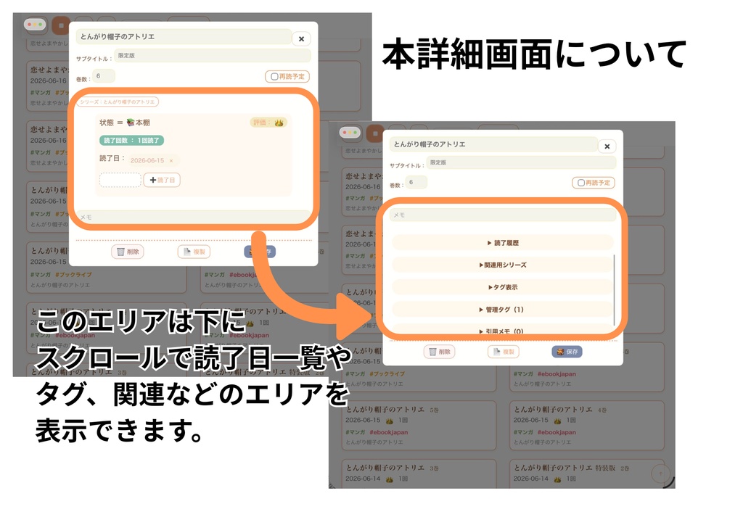Click the 状態 ＝ 本棚 status label
The height and width of the screenshot is (525, 743).
pos(125,123)
